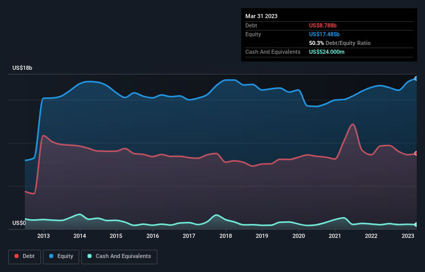Click the 2017 x-axis label

coord(189,236)
